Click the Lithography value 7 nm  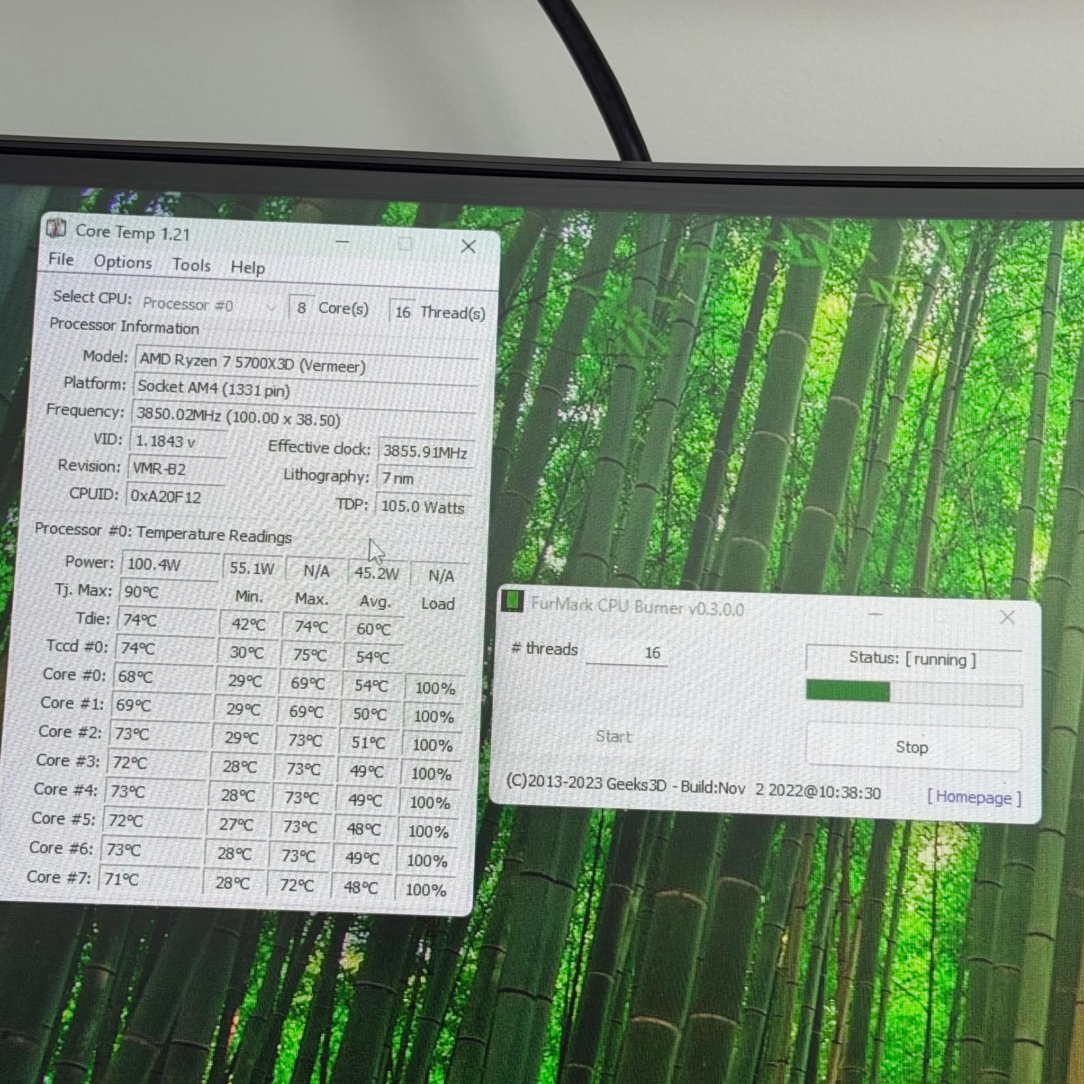click(x=424, y=478)
